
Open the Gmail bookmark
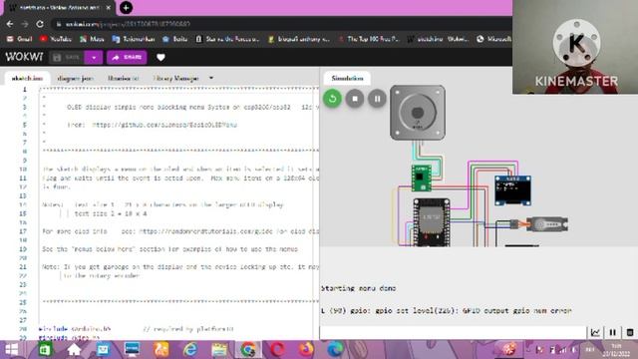tap(19, 39)
